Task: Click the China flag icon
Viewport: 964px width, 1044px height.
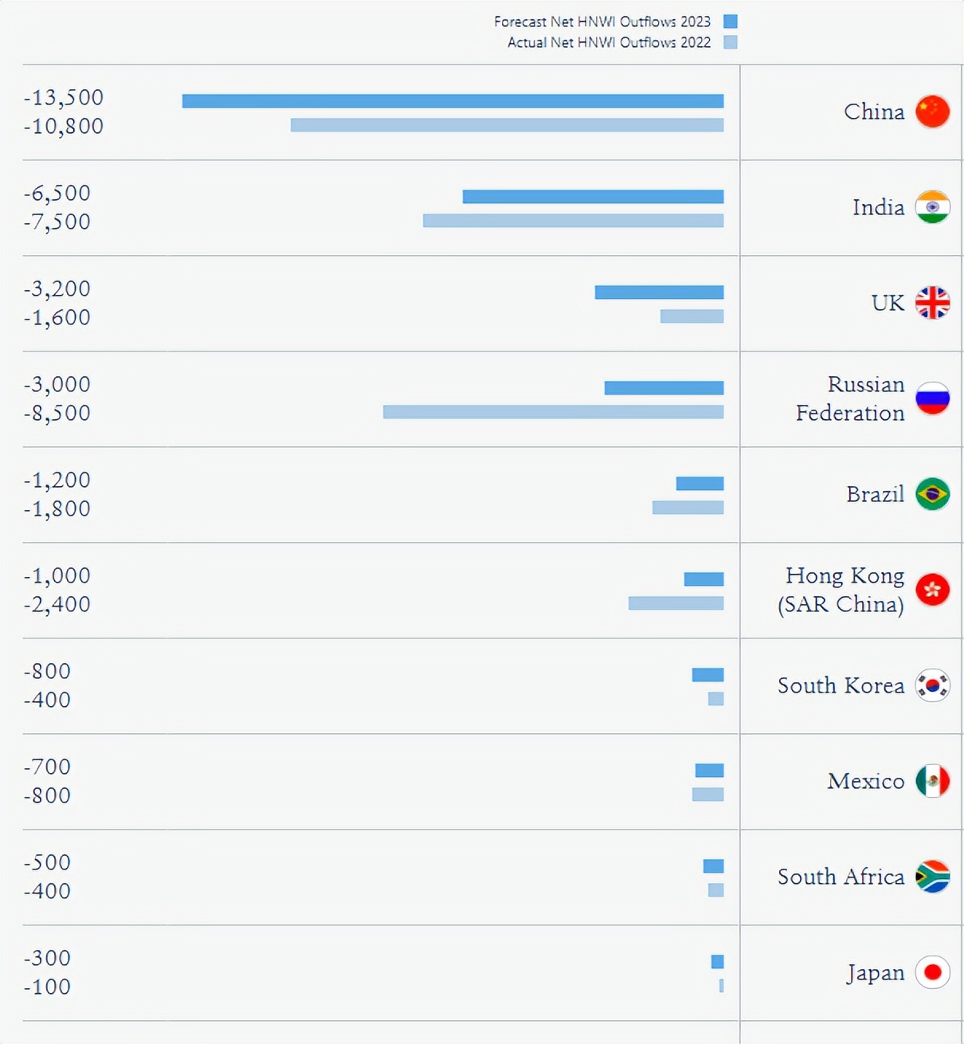Action: [x=932, y=112]
